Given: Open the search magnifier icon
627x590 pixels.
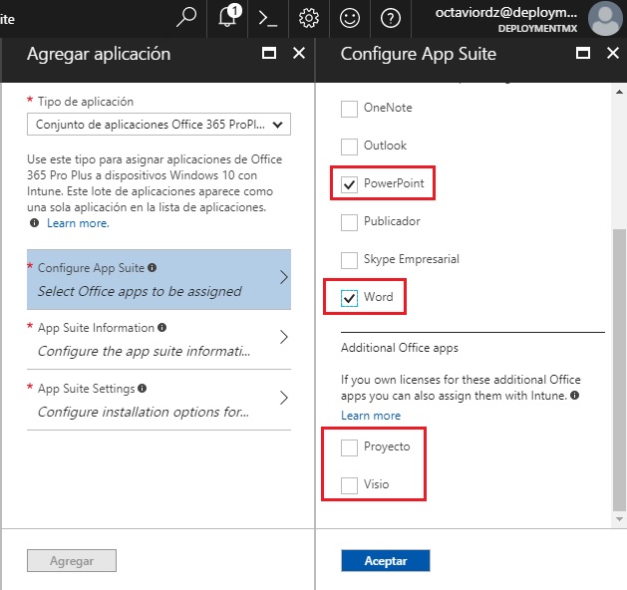Looking at the screenshot, I should coord(185,17).
